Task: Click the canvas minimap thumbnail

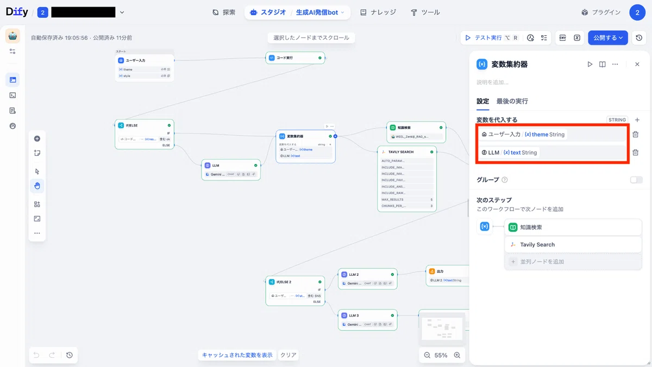Action: point(443,328)
